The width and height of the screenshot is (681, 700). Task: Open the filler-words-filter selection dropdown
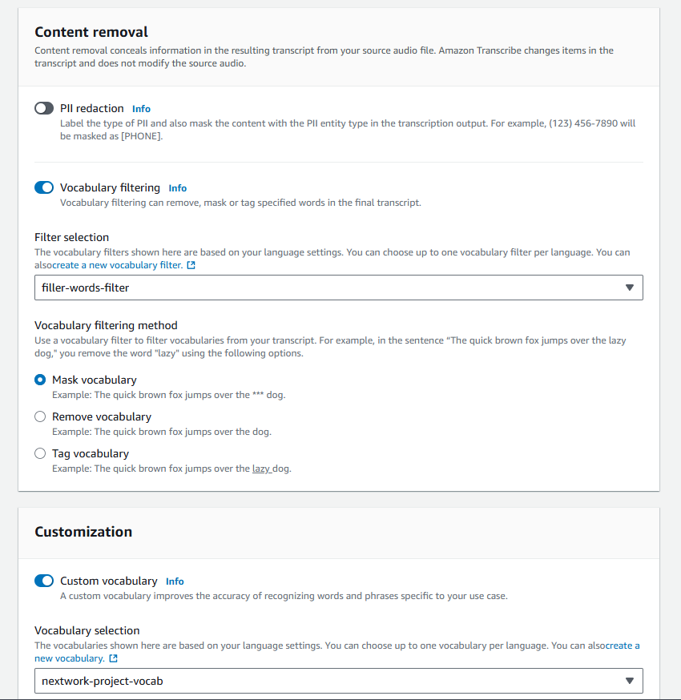[338, 288]
